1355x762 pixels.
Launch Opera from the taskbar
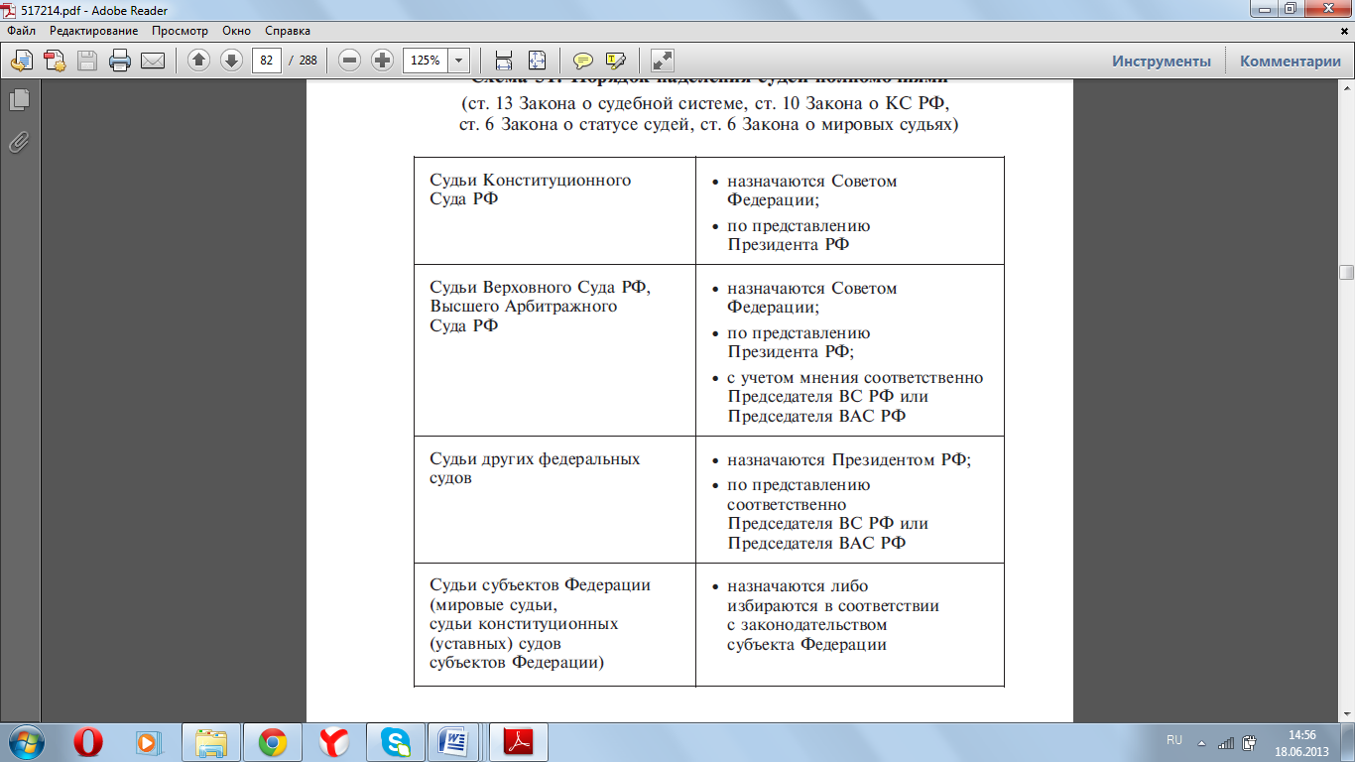point(88,742)
